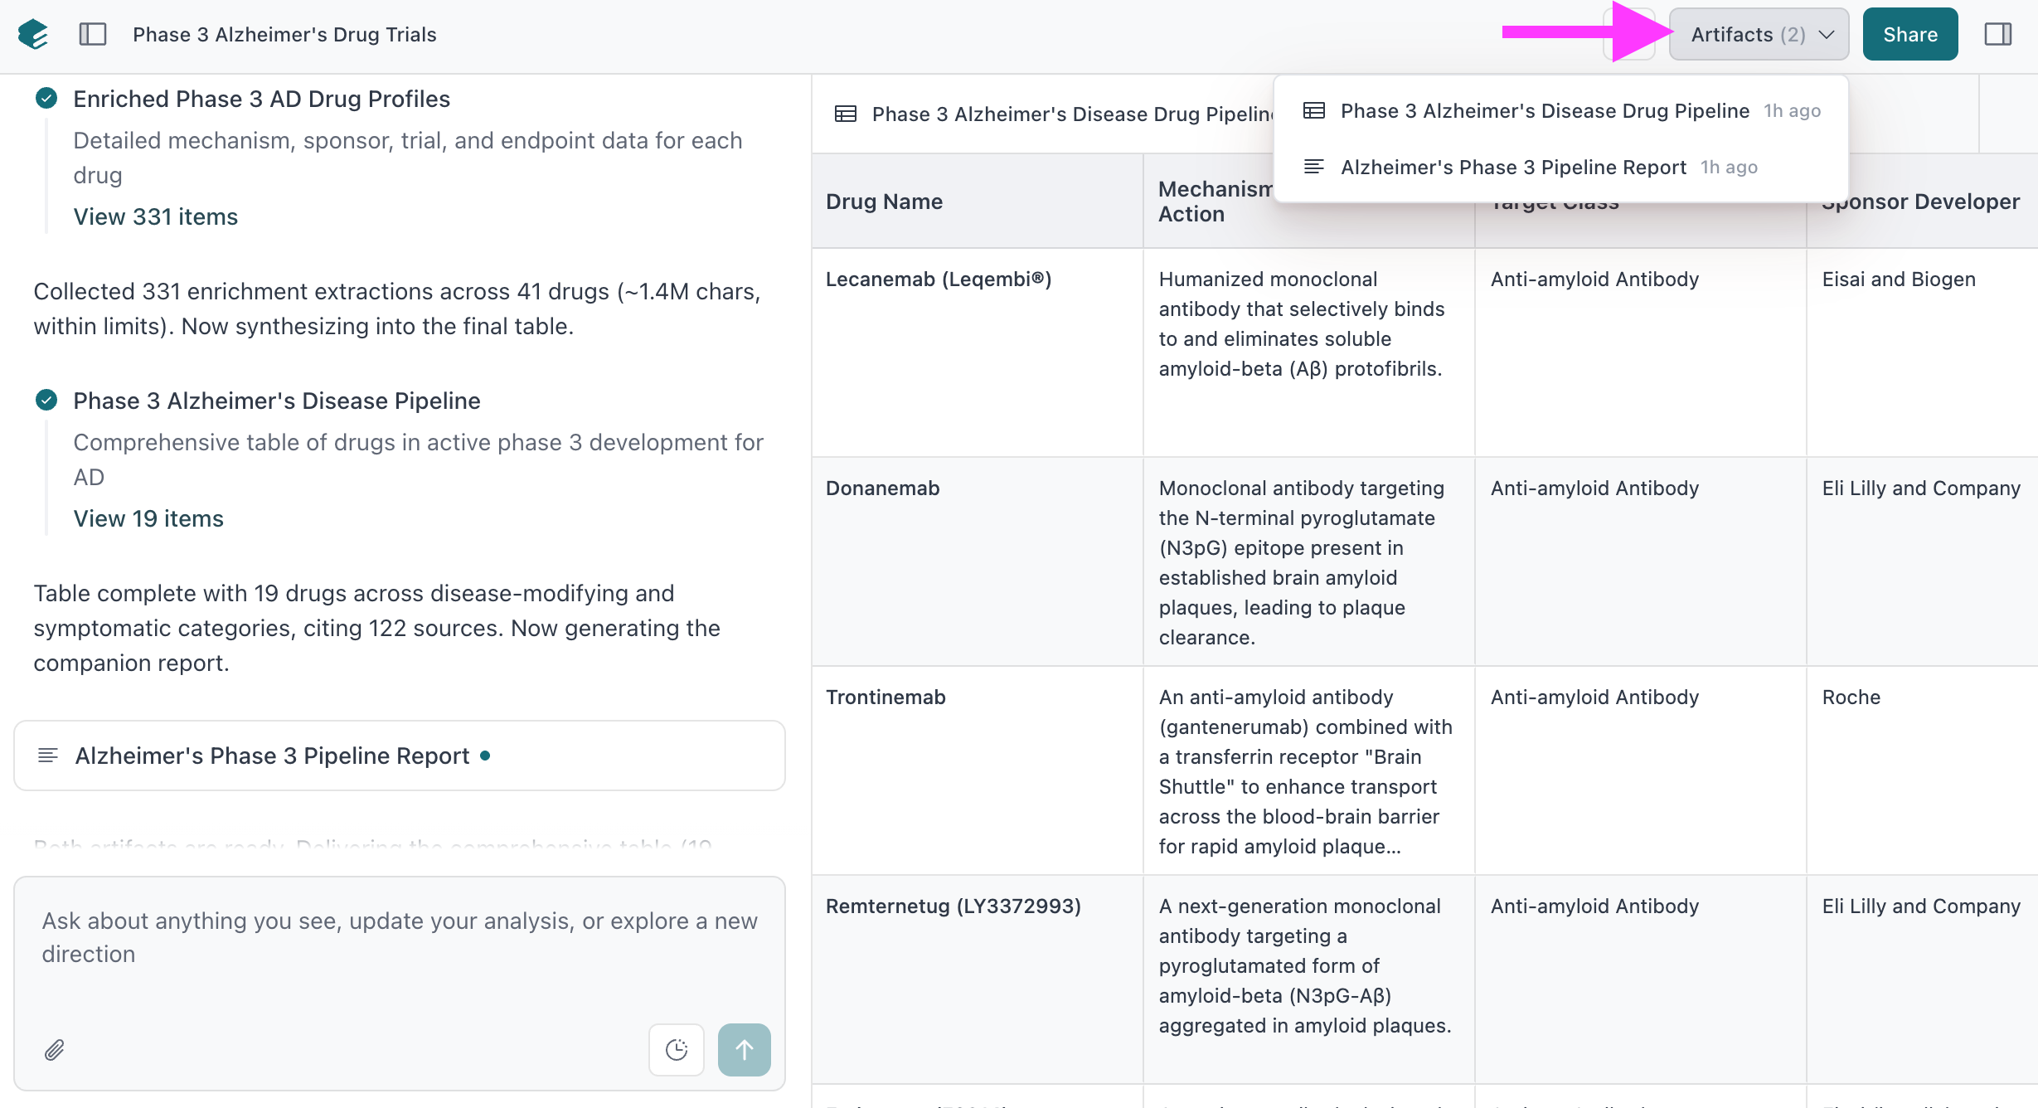
Task: Click the Share button
Action: (1909, 35)
